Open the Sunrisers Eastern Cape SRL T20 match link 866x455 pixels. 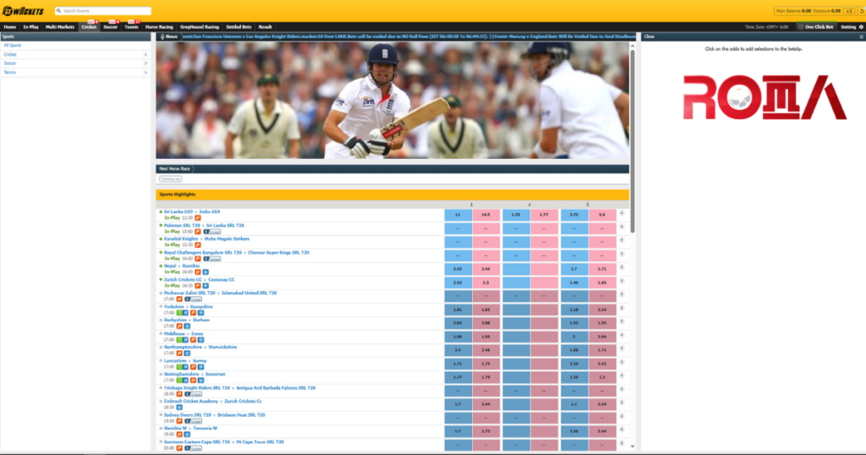(x=223, y=441)
